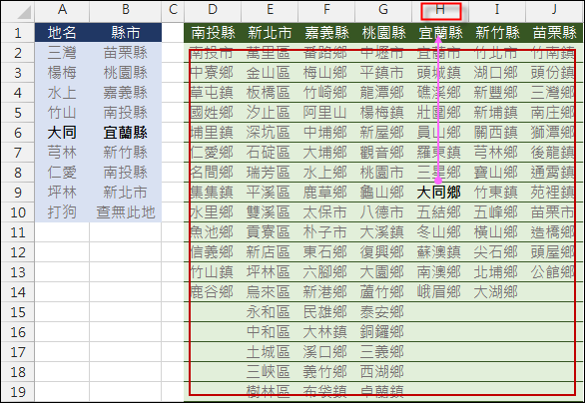Click cell 瑞芳區
This screenshot has width=585, height=403.
tap(270, 173)
